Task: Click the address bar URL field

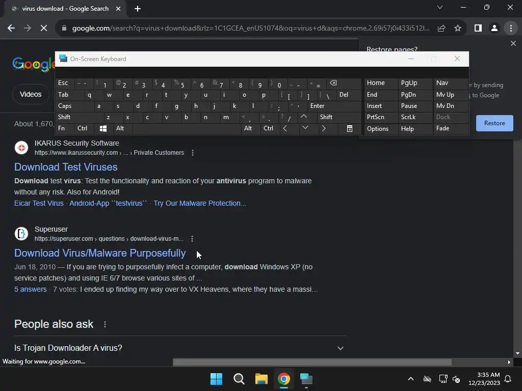Action: point(250,29)
